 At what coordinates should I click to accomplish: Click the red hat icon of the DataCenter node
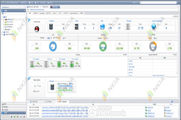click(x=6, y=19)
